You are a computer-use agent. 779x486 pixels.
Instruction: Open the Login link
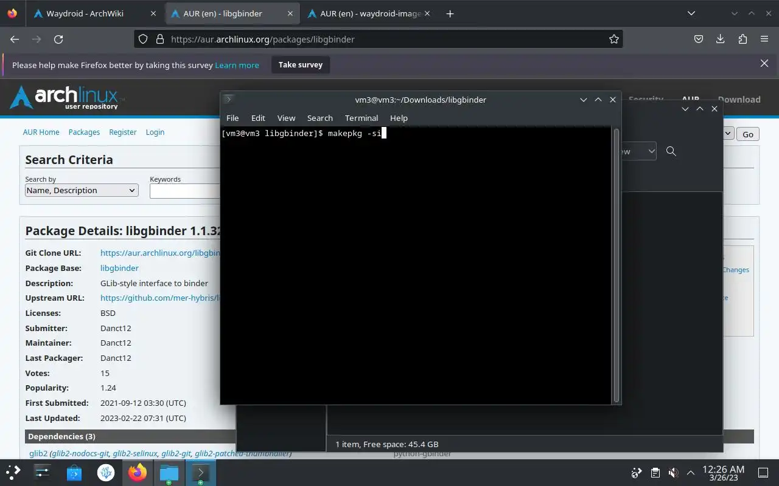click(x=155, y=132)
